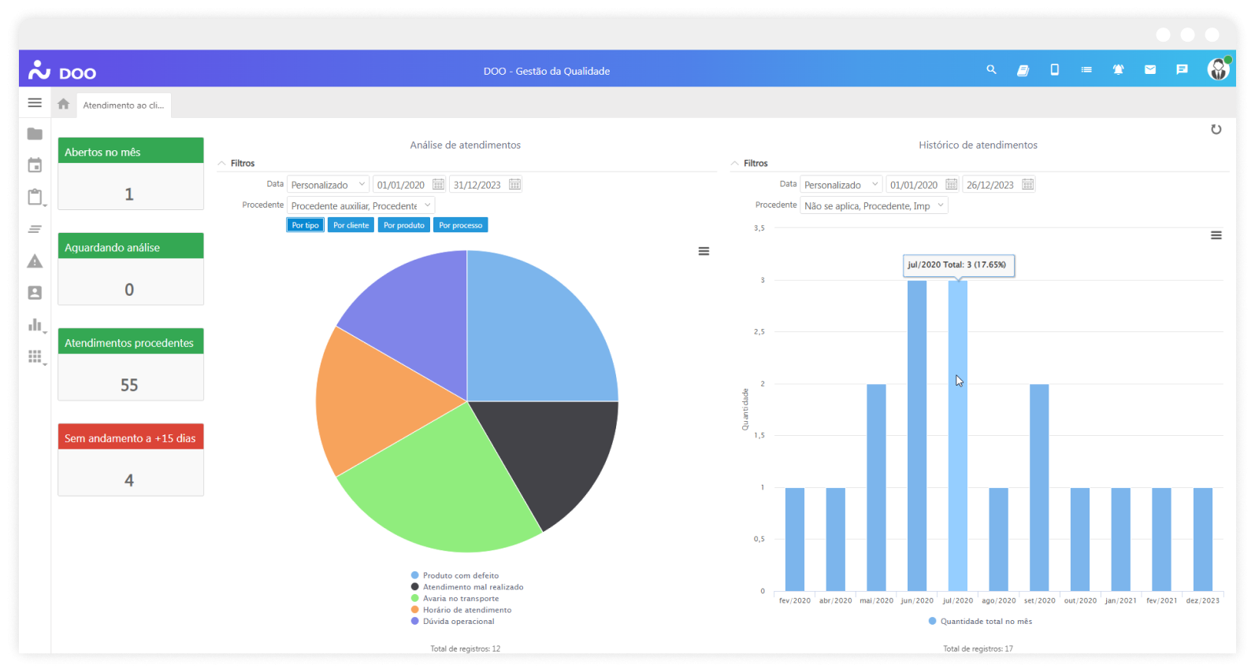Edit 01/01/2020 date field in Análise
1255x672 pixels.
[400, 184]
